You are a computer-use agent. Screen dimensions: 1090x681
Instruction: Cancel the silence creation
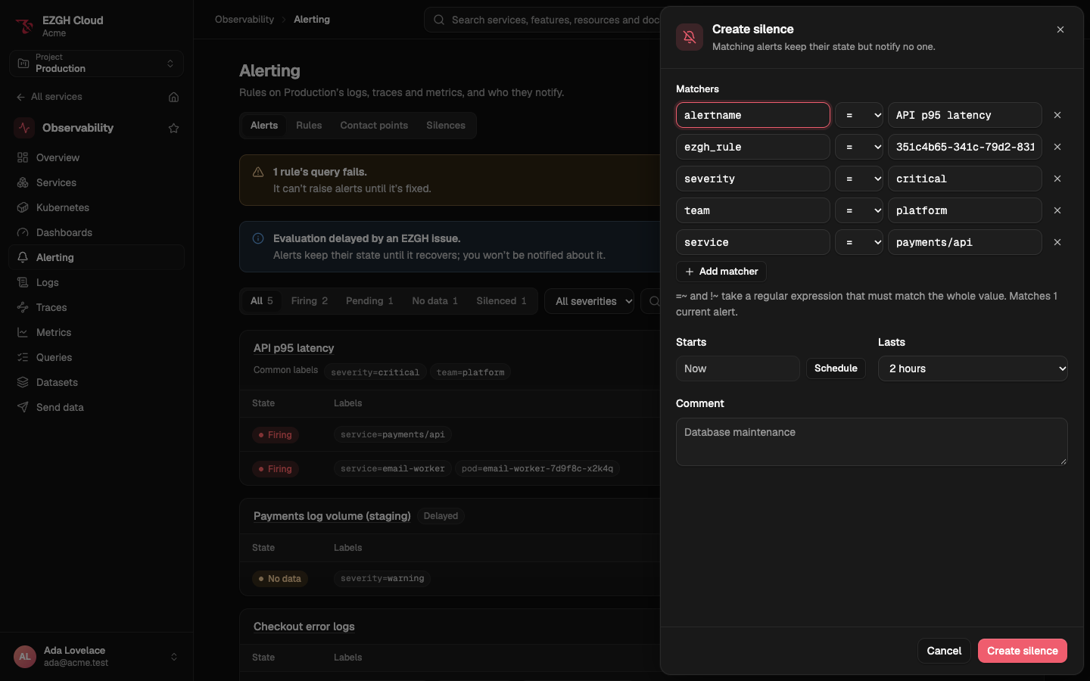(x=944, y=651)
